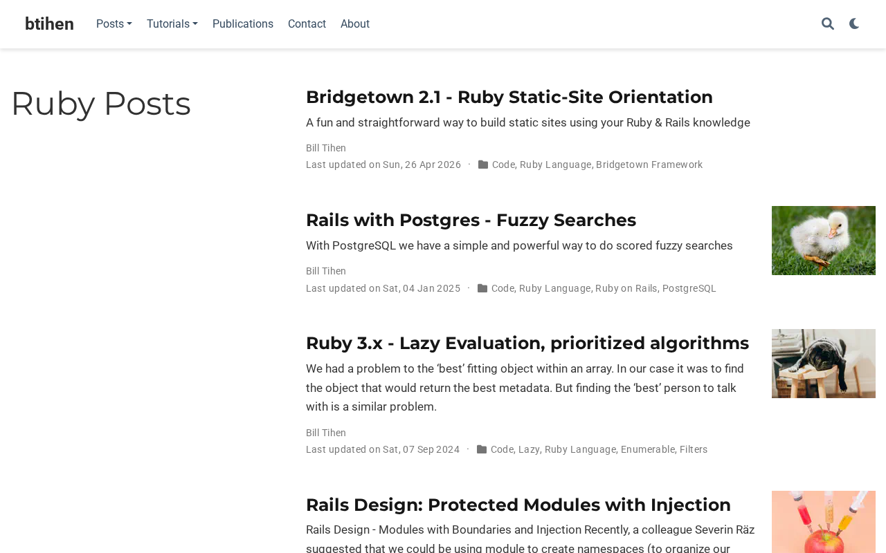Click the chick thumbnail image

click(x=824, y=241)
